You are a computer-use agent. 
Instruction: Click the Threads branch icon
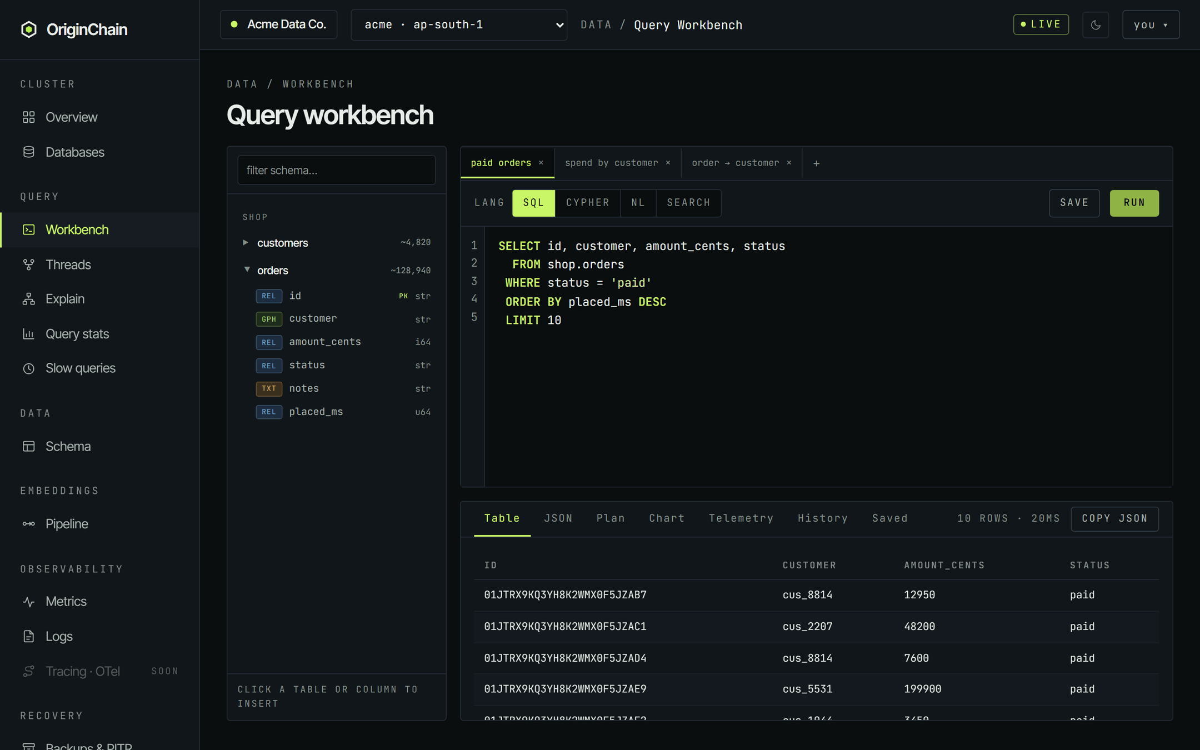29,264
